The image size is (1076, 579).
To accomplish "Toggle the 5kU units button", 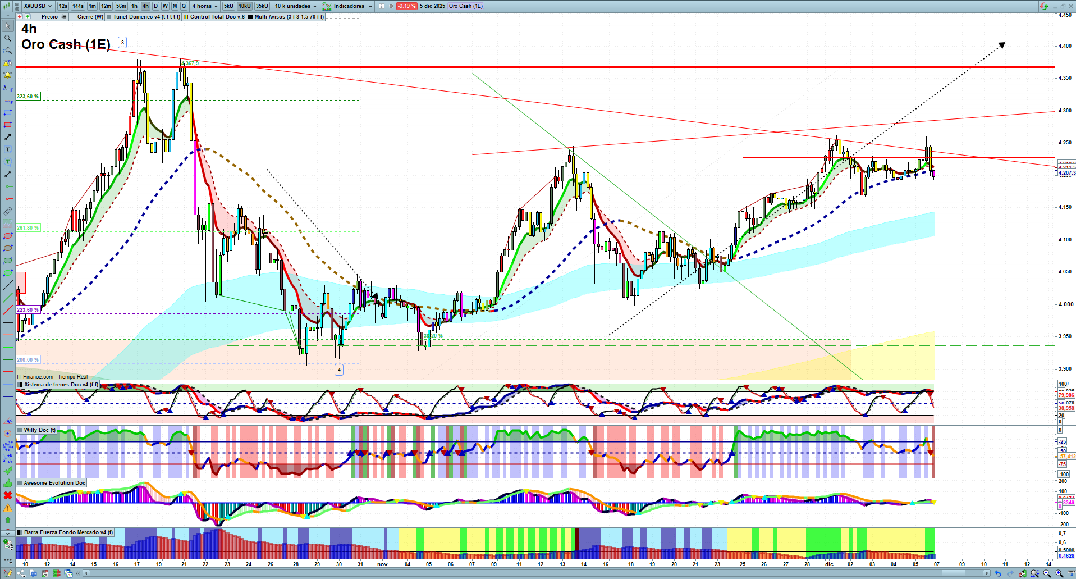I will point(228,6).
